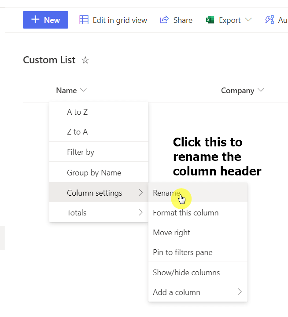Screen dimensions: 288x317
Task: Select Group by Name
Action: (99, 172)
